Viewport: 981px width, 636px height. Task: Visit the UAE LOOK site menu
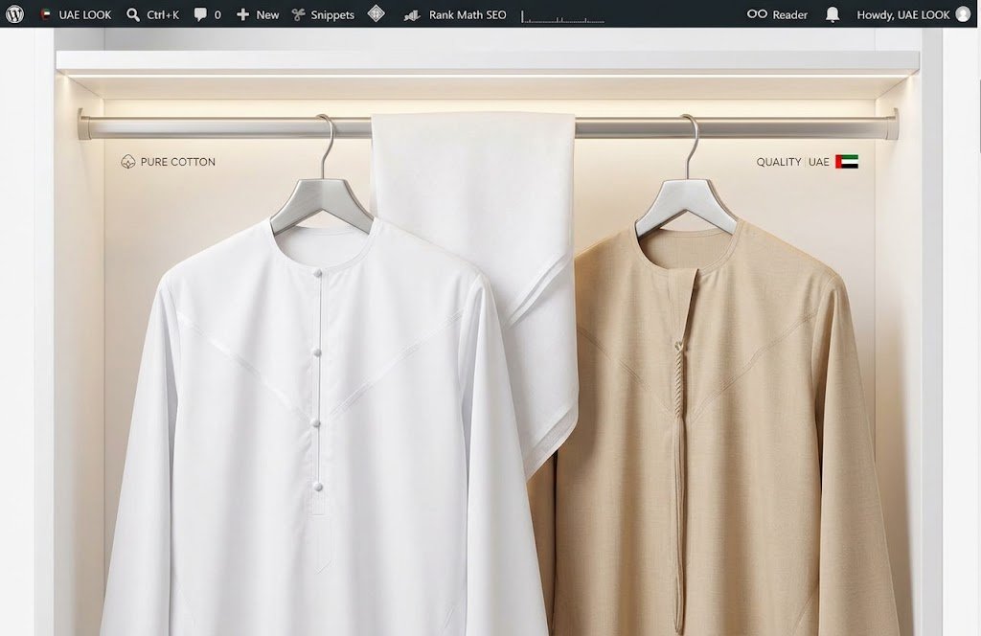coord(76,14)
